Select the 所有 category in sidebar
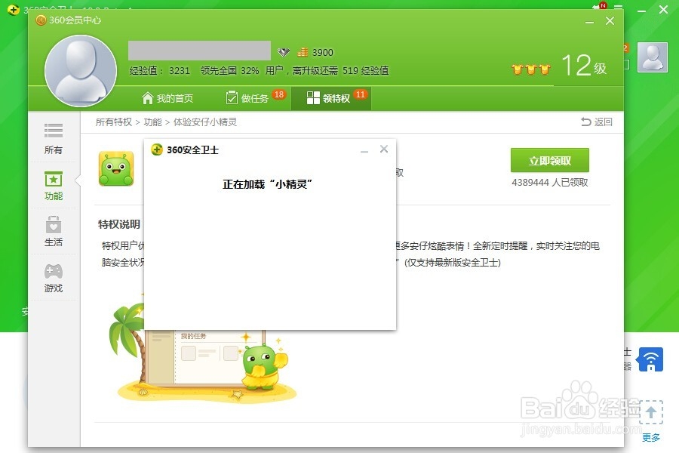The height and width of the screenshot is (453, 679). click(x=54, y=139)
